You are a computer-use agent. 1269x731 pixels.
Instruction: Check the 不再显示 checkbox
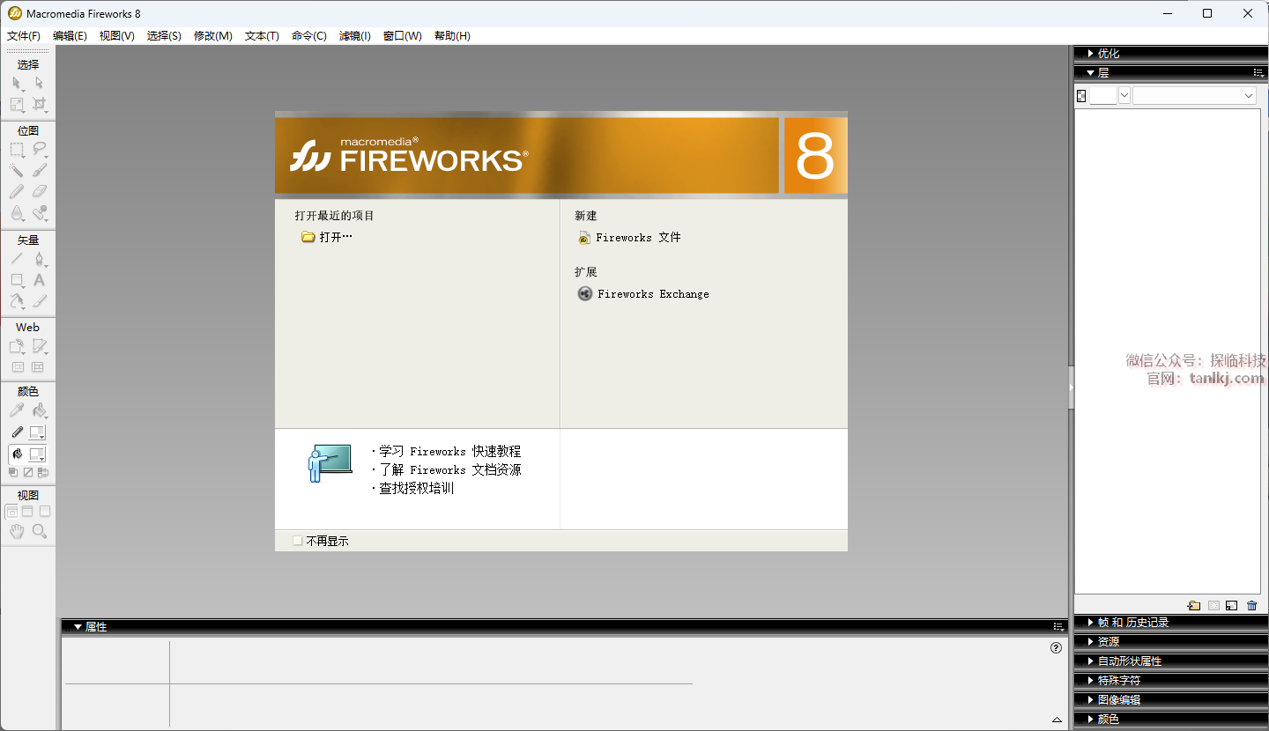(298, 541)
